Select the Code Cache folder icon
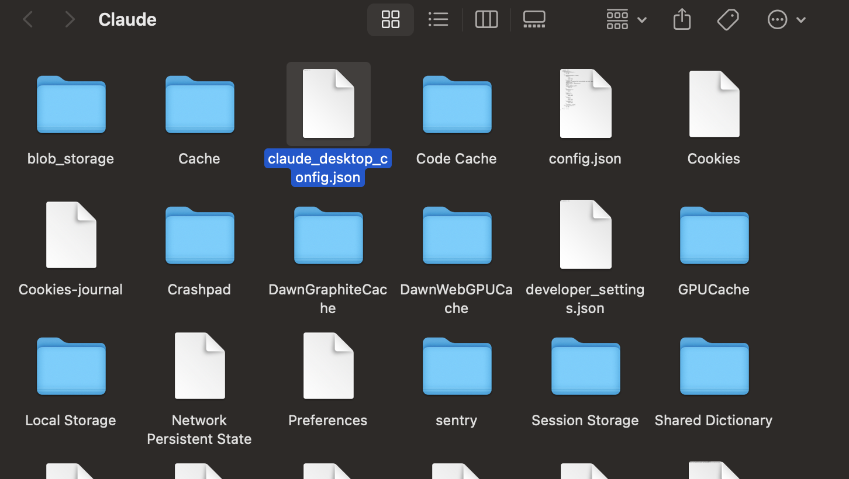The width and height of the screenshot is (849, 479). [x=457, y=105]
